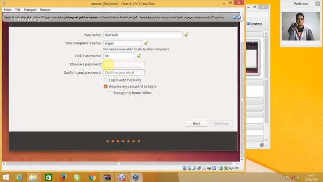Click the optical disc status icon
The image size is (323, 182).
click(x=189, y=168)
